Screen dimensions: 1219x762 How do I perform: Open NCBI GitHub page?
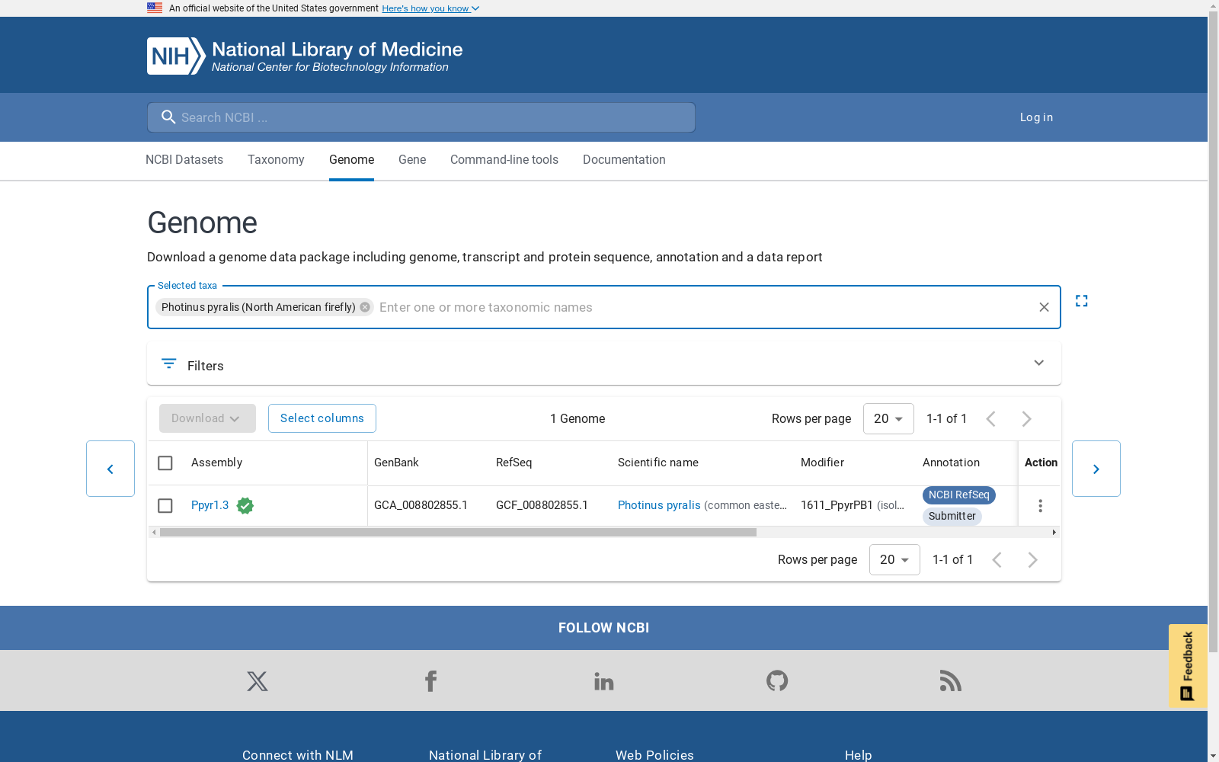pyautogui.click(x=777, y=680)
